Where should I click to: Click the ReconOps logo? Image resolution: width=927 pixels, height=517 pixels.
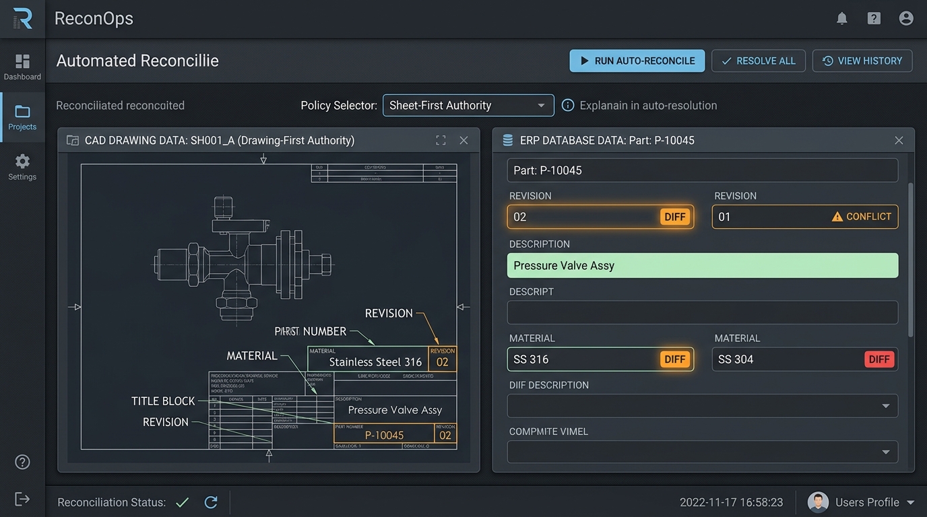tap(22, 19)
